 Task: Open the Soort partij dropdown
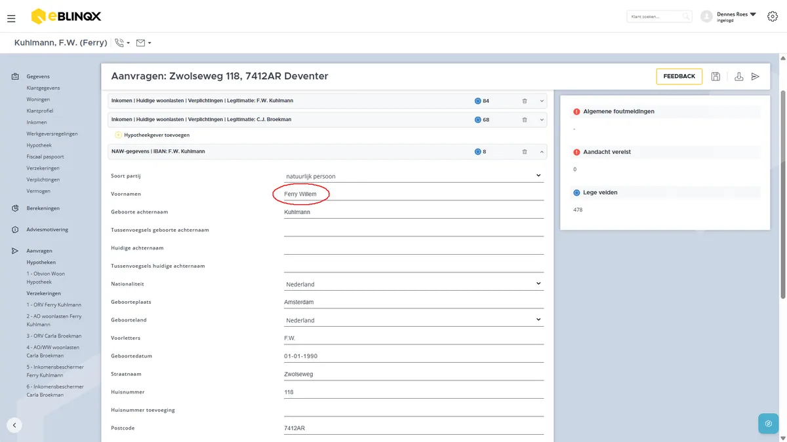coord(414,175)
